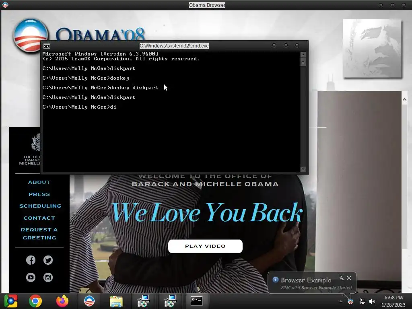Launch Firefox from the taskbar
The height and width of the screenshot is (309, 412).
(62, 301)
